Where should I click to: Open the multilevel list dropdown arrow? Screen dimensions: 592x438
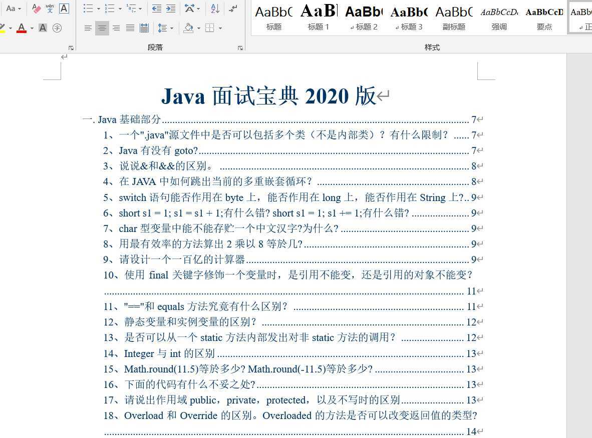pyautogui.click(x=140, y=8)
